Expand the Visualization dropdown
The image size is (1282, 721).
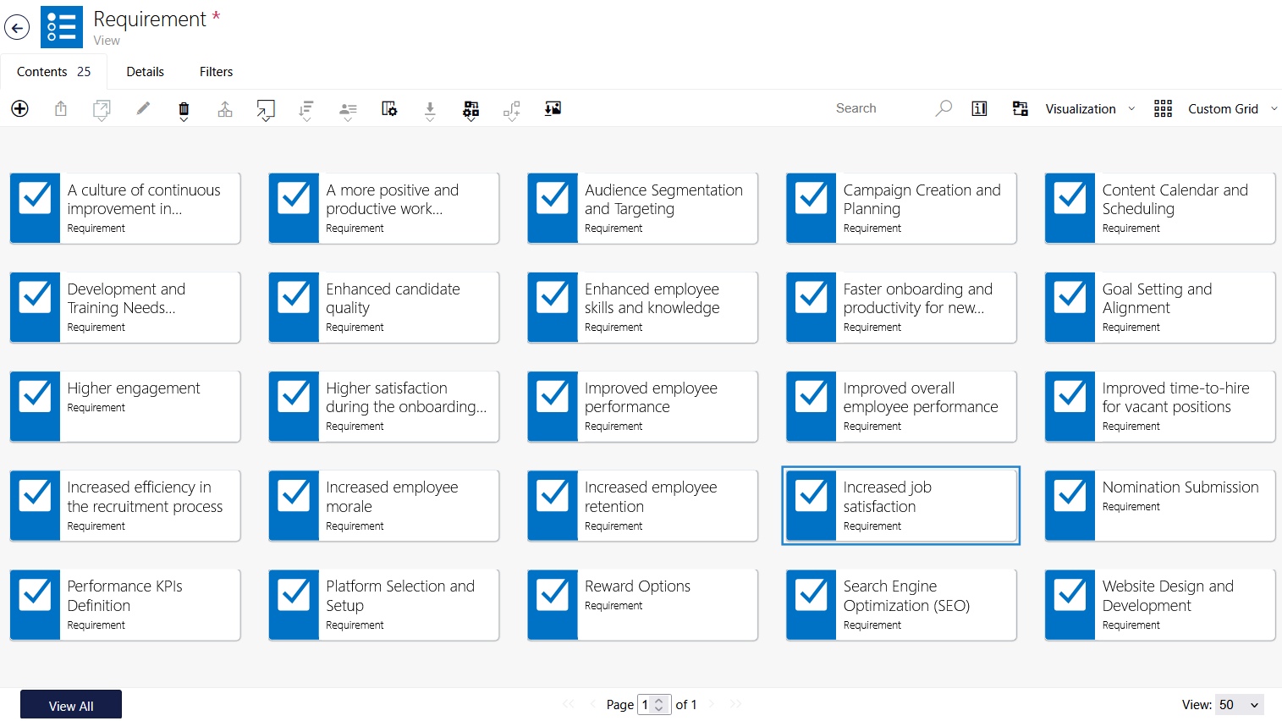(1090, 108)
